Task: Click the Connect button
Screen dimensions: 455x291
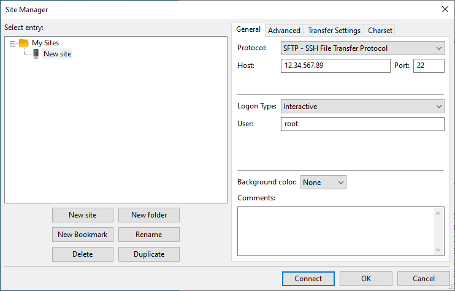Action: click(308, 279)
